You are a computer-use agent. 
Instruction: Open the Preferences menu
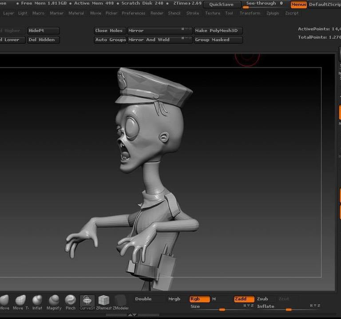point(133,13)
